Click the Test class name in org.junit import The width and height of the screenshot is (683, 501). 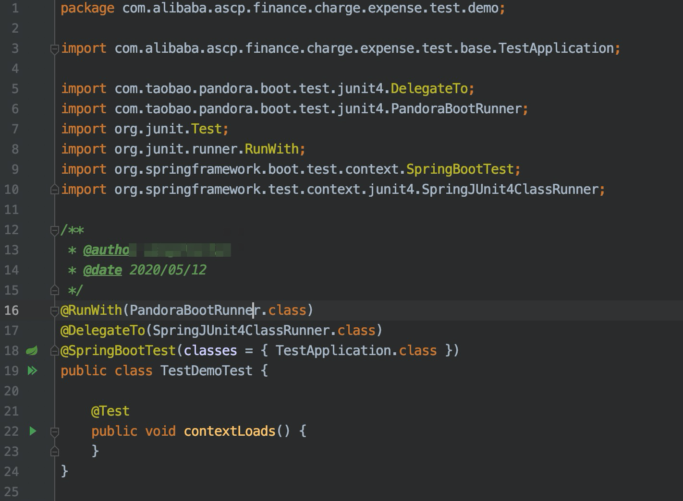tap(207, 129)
